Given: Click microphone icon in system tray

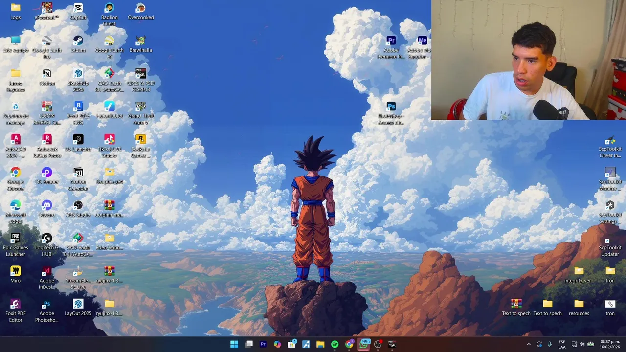Looking at the screenshot, I should 550,344.
